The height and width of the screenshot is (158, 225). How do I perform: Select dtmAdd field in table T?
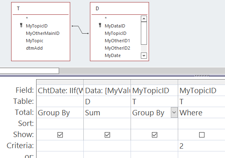point(34,48)
